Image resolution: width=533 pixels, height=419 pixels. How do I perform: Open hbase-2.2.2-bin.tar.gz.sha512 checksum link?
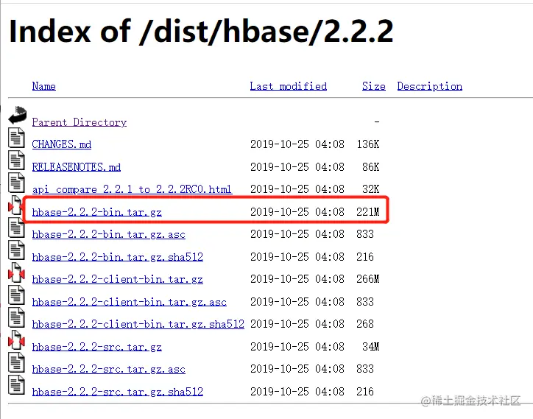click(118, 257)
